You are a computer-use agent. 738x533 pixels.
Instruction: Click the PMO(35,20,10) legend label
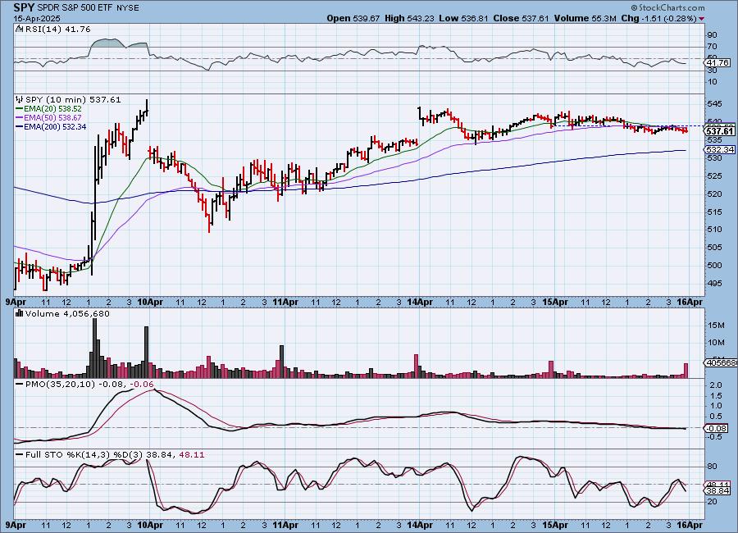60,385
